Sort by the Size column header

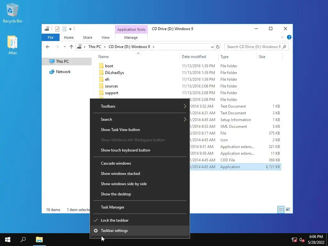269,56
